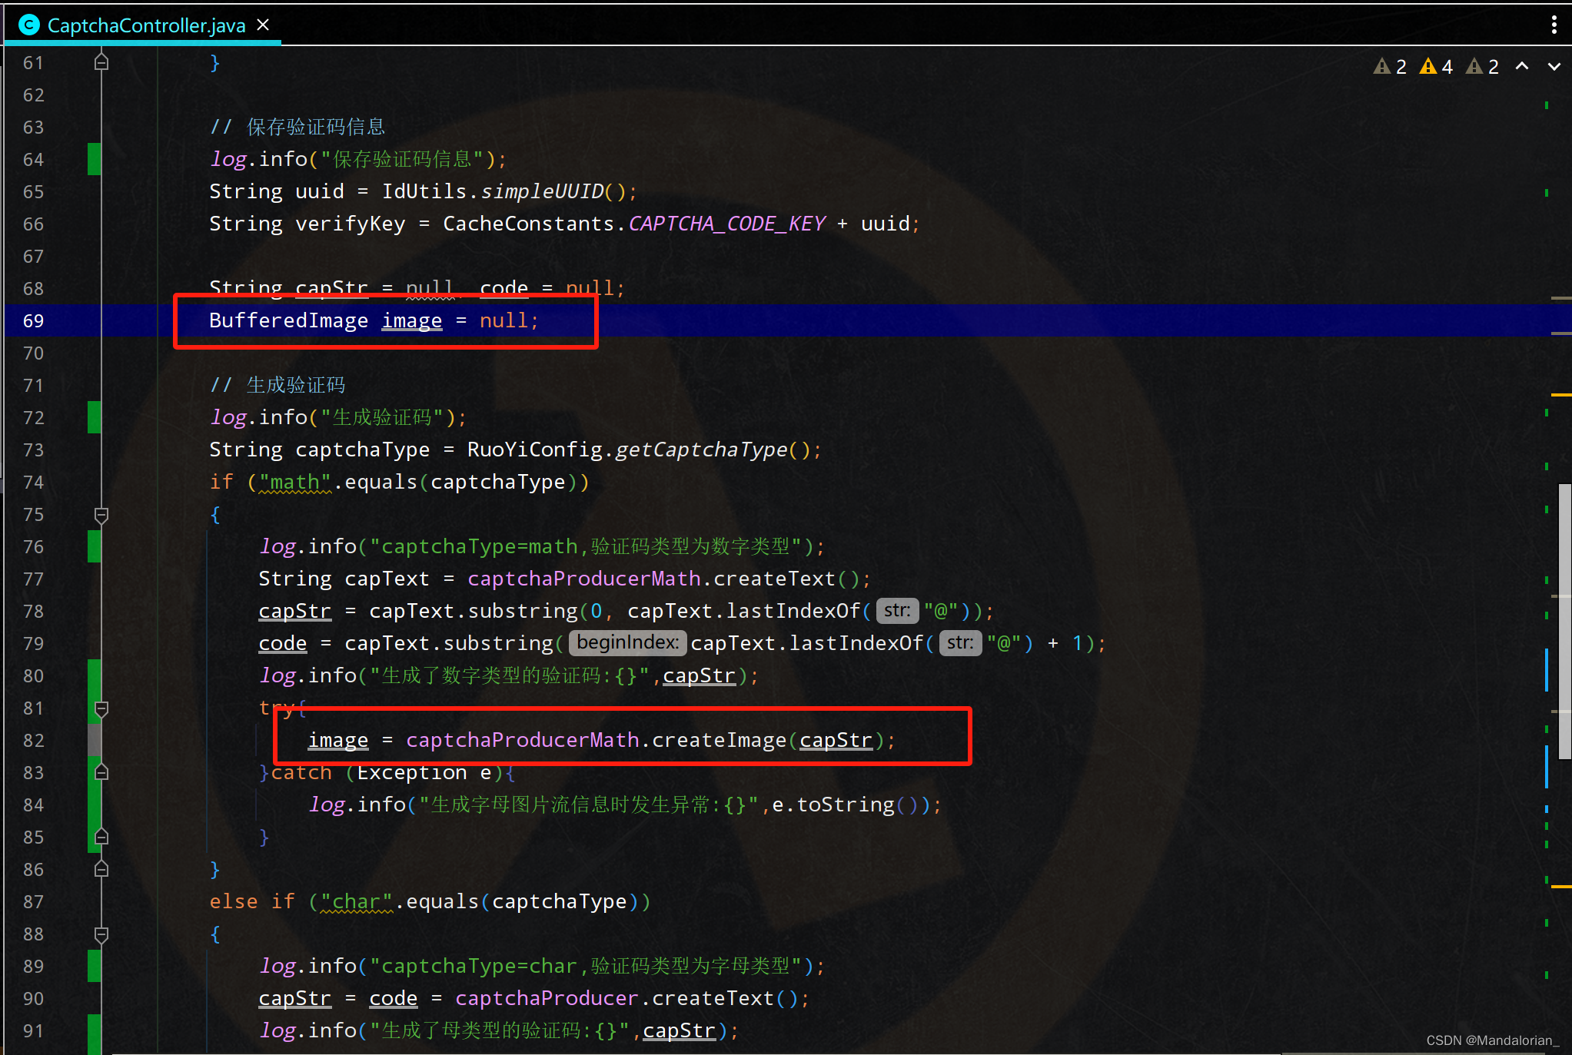This screenshot has width=1572, height=1055.
Task: Toggle the fold marker on line 83 catch
Action: (101, 773)
